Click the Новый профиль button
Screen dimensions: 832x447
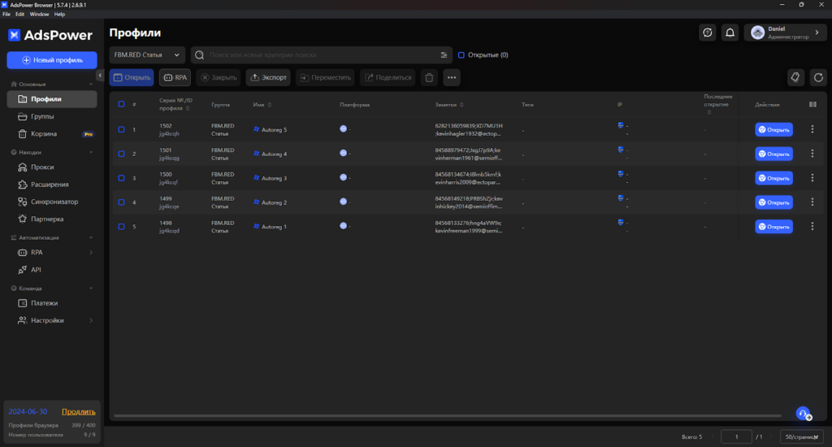tap(52, 60)
